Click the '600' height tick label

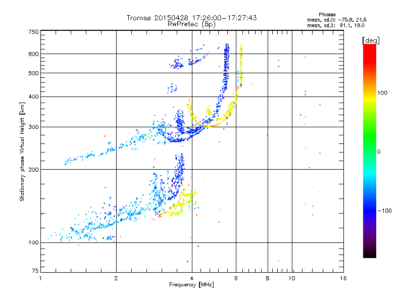(33, 54)
